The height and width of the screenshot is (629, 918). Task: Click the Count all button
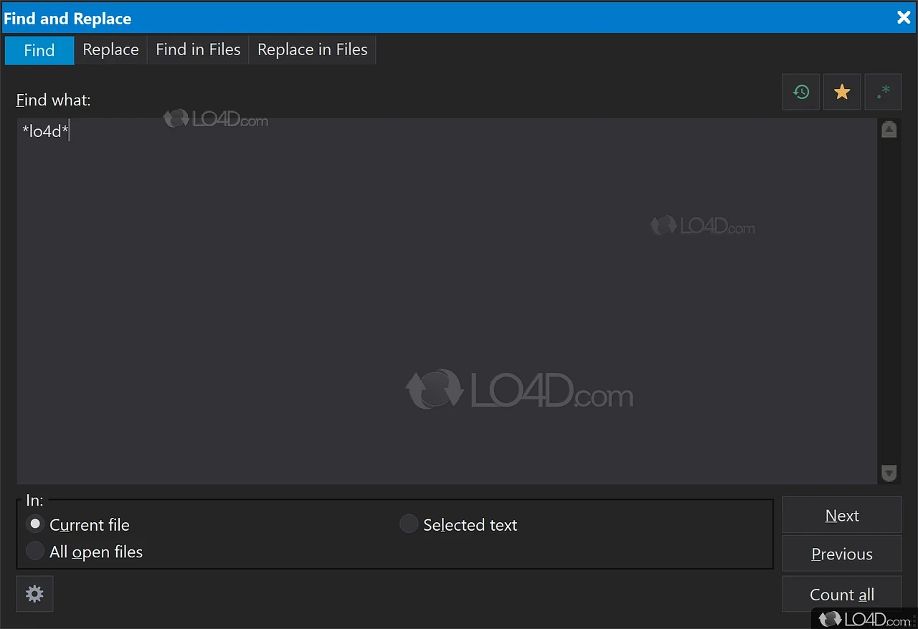pyautogui.click(x=842, y=595)
